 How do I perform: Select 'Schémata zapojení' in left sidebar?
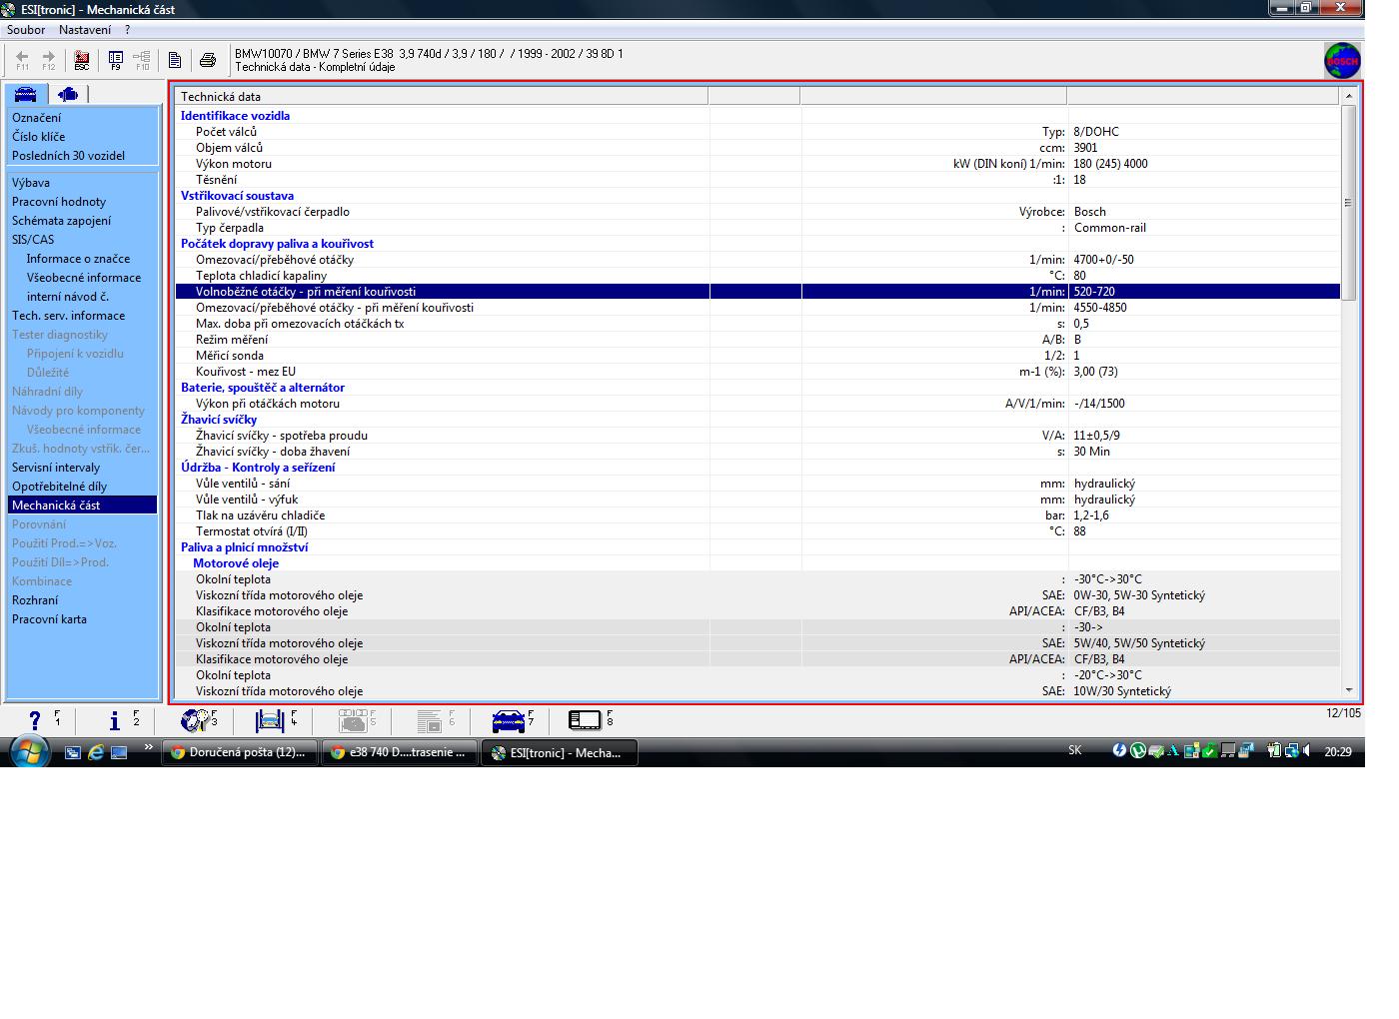pos(61,221)
